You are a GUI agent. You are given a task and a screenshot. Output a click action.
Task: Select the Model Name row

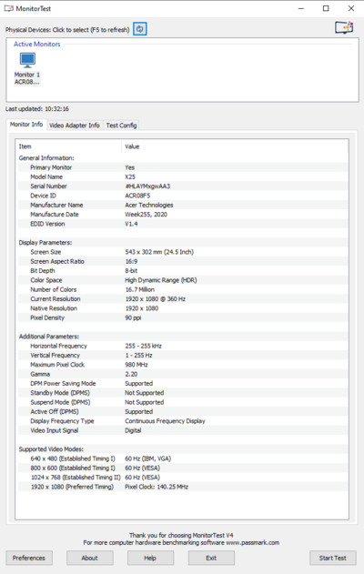pos(182,176)
